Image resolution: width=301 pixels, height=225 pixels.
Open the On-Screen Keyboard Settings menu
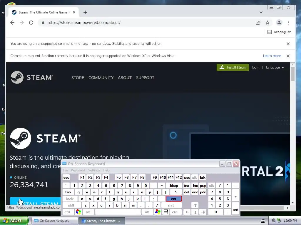[94, 170]
